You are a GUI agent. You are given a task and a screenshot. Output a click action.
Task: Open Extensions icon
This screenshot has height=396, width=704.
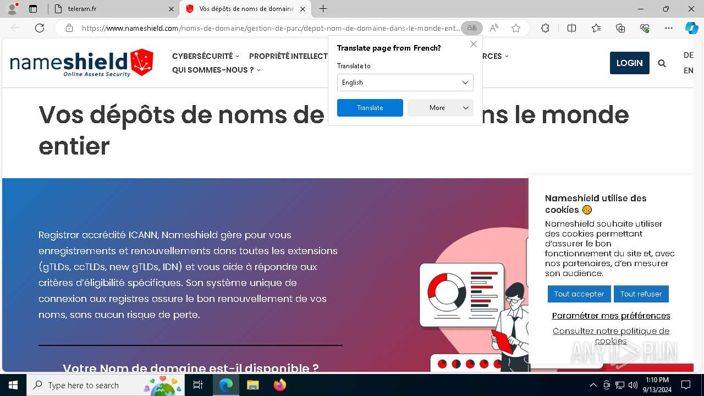point(545,28)
